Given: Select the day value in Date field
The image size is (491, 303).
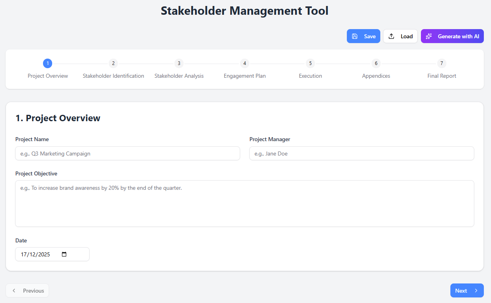Looking at the screenshot, I should [x=23, y=254].
